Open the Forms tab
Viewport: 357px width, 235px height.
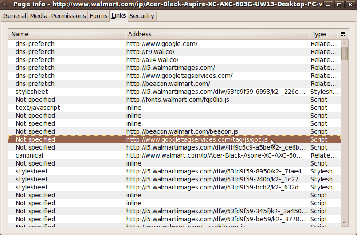(x=98, y=16)
